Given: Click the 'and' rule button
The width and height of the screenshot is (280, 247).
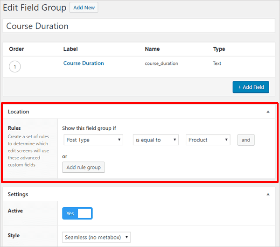Looking at the screenshot, I should (x=246, y=140).
